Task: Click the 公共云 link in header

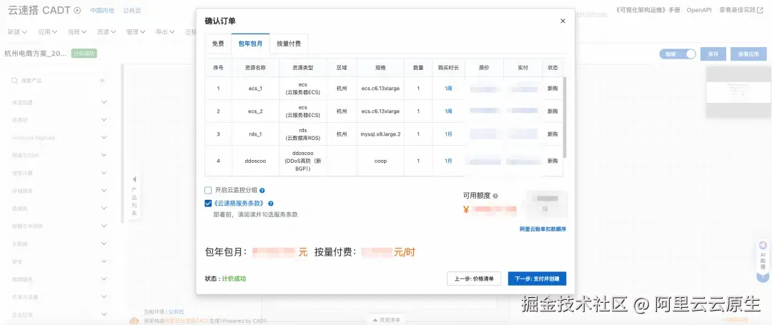Action: pyautogui.click(x=132, y=10)
